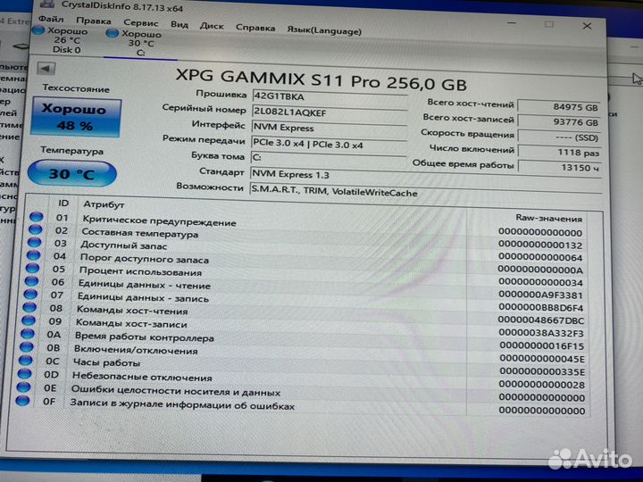
Task: Click the drive letter field C:
Action: pyautogui.click(x=328, y=158)
